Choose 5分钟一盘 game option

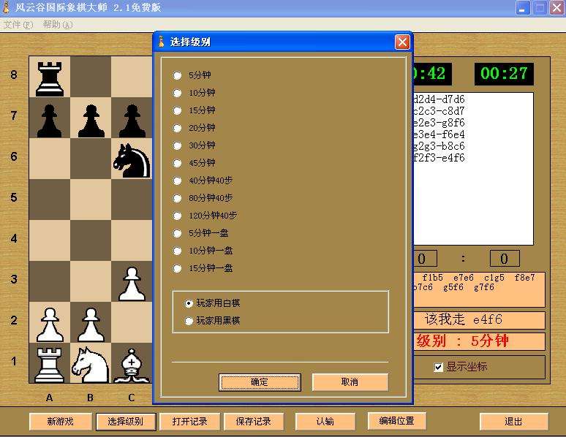pyautogui.click(x=177, y=233)
